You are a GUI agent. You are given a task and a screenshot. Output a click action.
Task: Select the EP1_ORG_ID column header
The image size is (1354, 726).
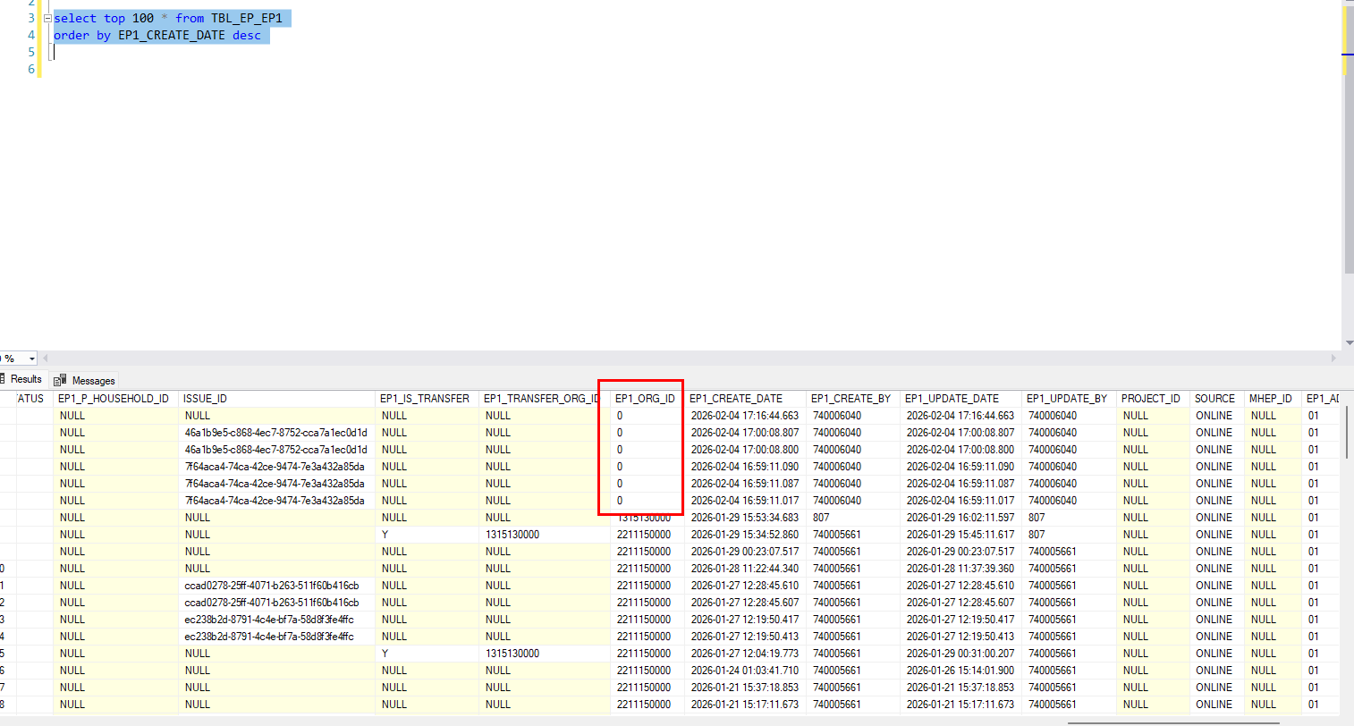pos(645,399)
